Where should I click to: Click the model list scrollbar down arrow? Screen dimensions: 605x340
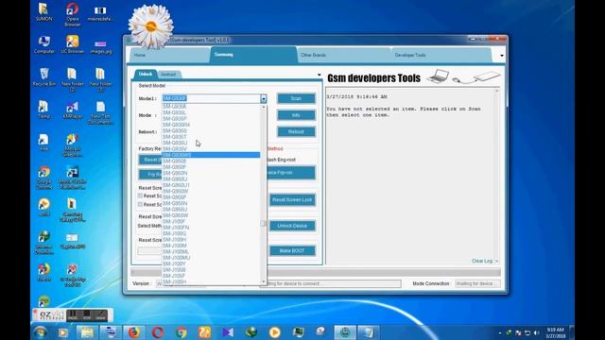tap(264, 281)
